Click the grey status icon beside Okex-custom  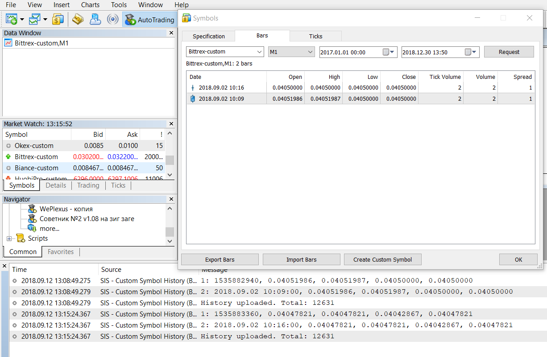point(8,146)
